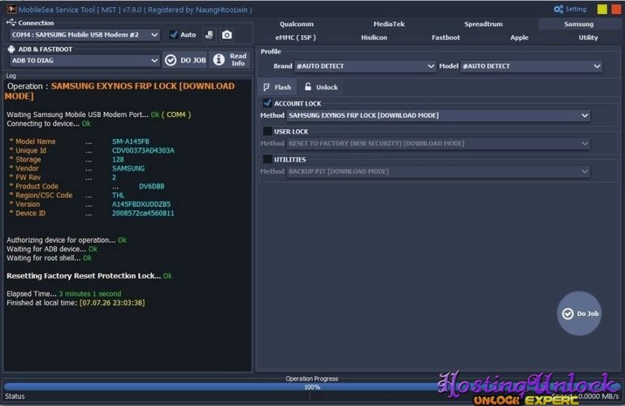The image size is (625, 406).
Task: Open the UTILITIES method dropdown
Action: [x=438, y=171]
